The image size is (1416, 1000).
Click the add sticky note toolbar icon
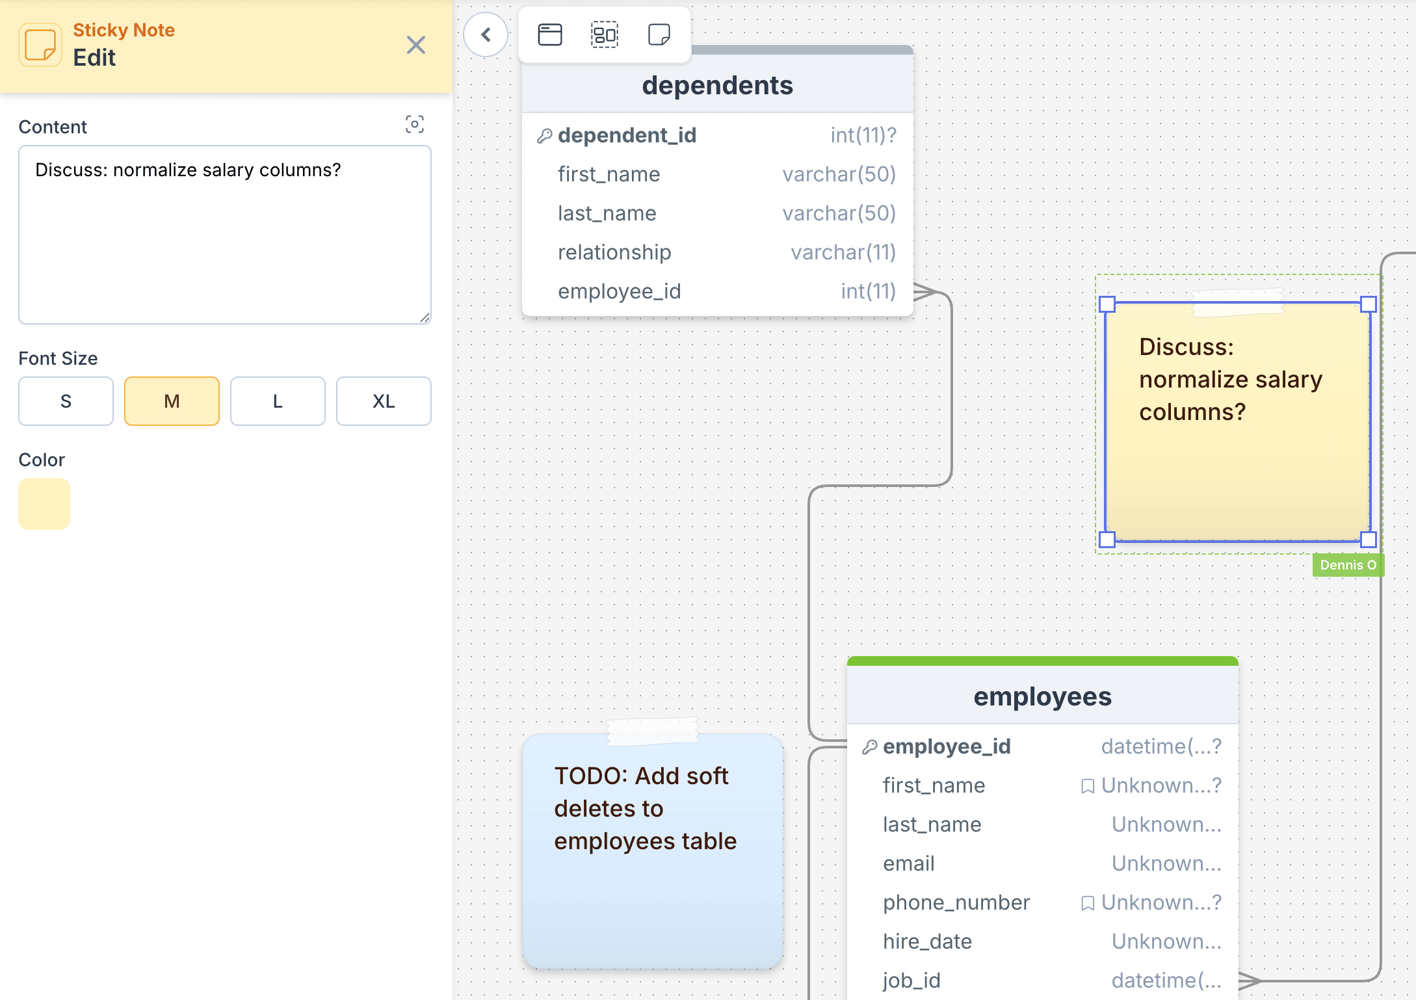[x=659, y=34]
